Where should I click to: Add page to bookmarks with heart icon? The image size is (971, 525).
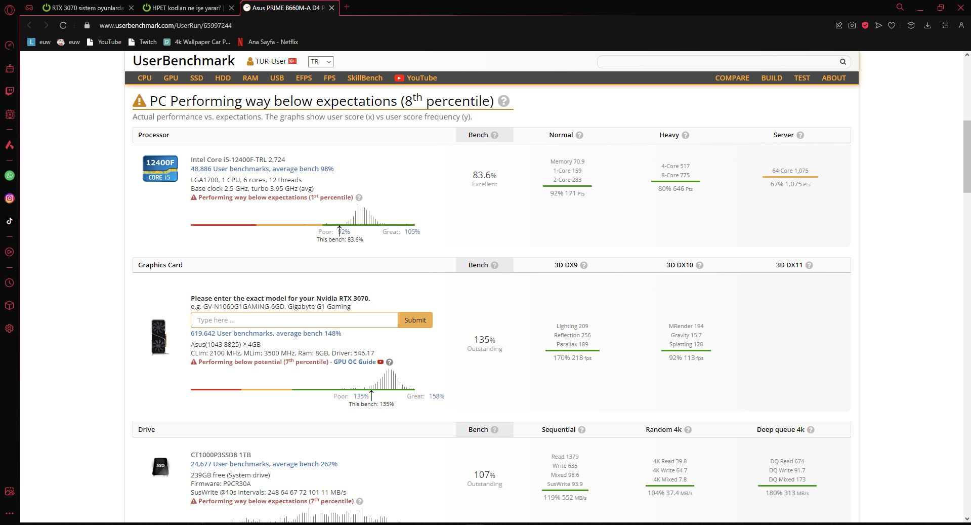(x=892, y=25)
